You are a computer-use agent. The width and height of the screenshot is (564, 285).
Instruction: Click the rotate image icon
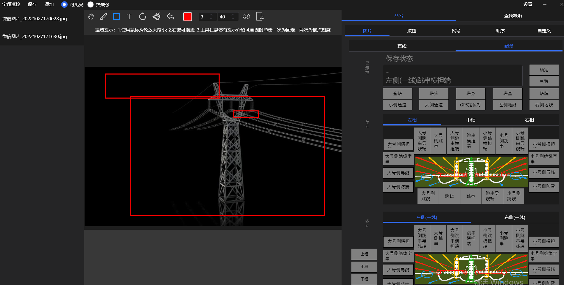coord(143,17)
